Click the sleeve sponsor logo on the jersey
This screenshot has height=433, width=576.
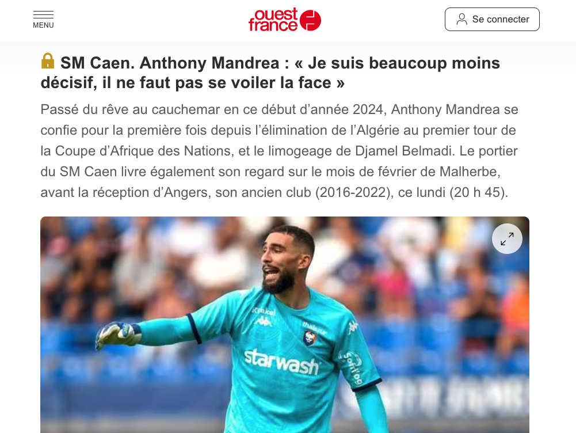[x=352, y=369]
